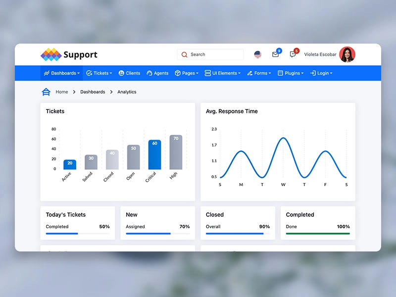Open the language flag selector
The width and height of the screenshot is (396, 297).
coord(257,54)
